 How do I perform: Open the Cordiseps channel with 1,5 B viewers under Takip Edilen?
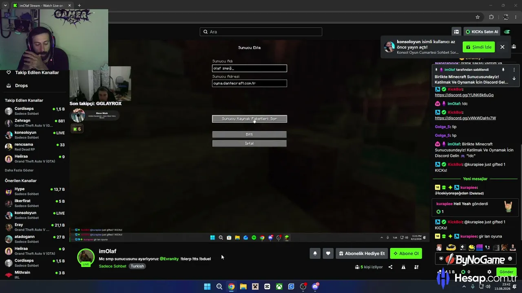tap(35, 111)
